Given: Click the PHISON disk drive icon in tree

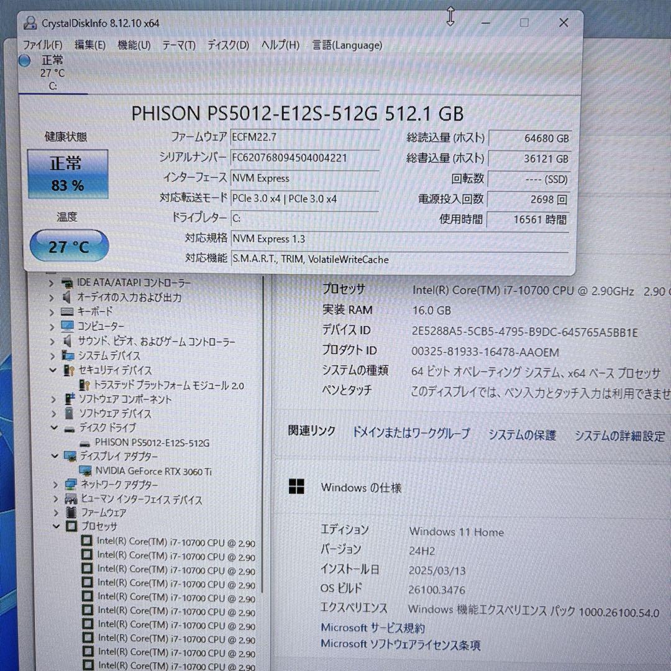Looking at the screenshot, I should point(85,444).
